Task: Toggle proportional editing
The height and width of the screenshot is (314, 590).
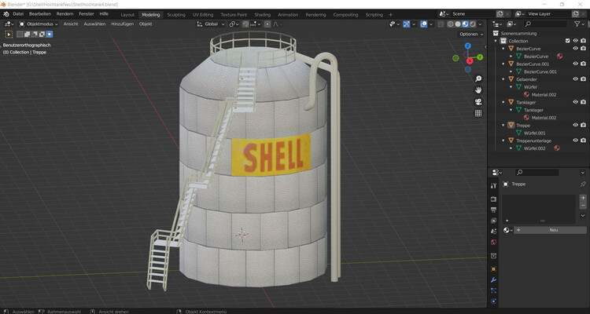Action: click(267, 24)
